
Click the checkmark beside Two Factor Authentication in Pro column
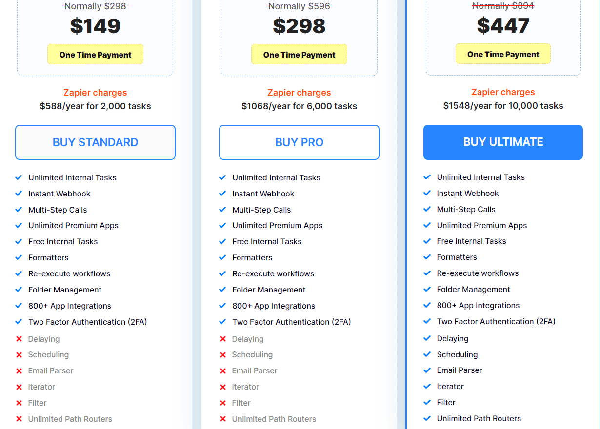(x=223, y=322)
